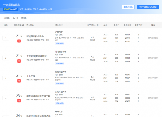Screen dimensions: 162x117
Task: Click lowest rank value 41328
Action: 127,62
